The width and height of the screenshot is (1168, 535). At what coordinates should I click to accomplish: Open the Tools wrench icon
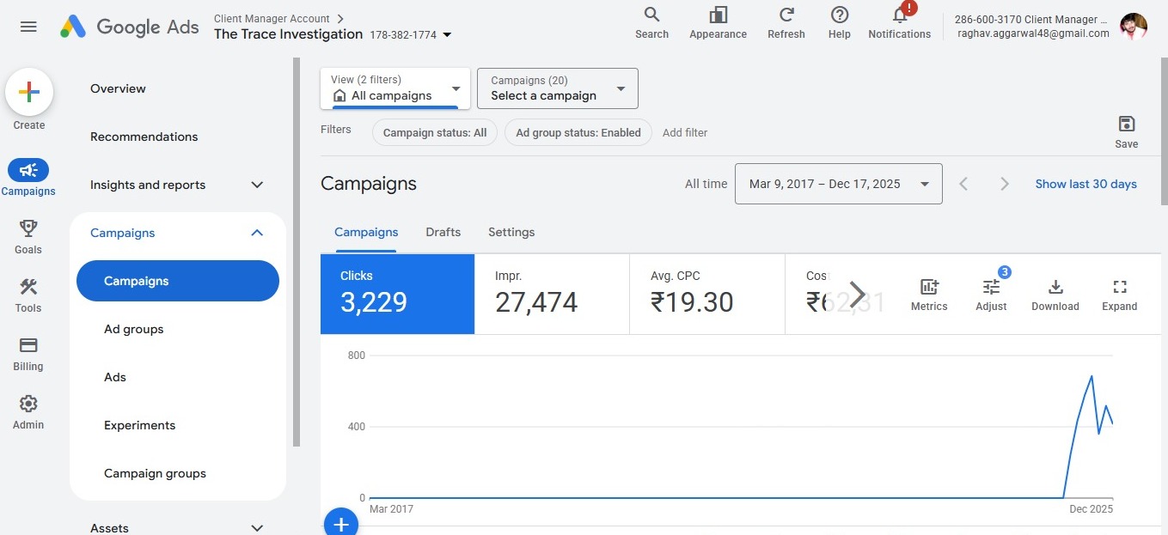click(28, 287)
